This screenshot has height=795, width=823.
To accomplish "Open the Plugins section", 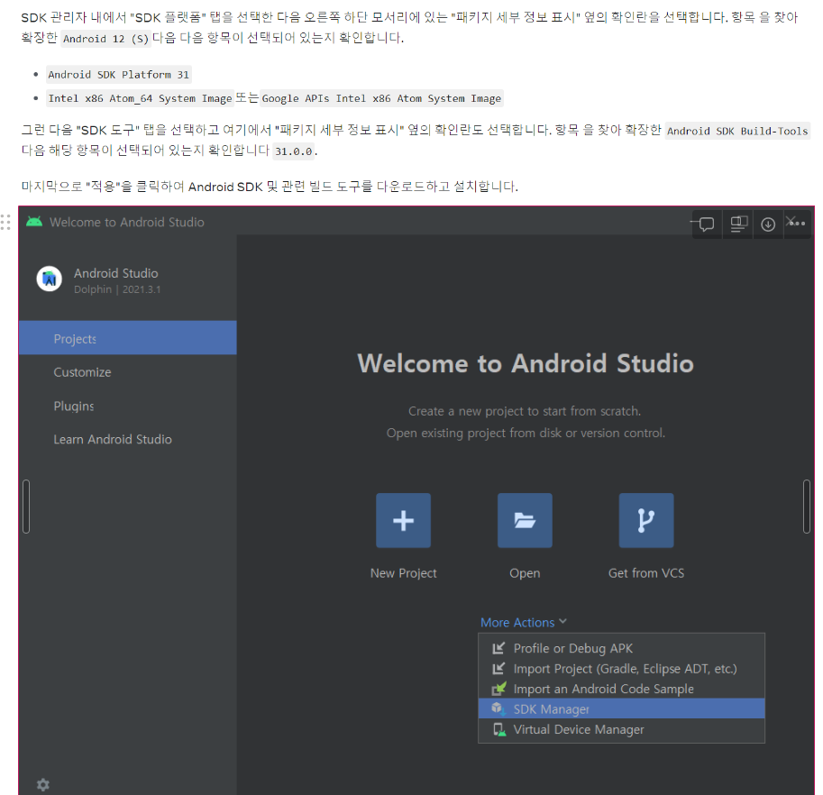I will [x=74, y=406].
